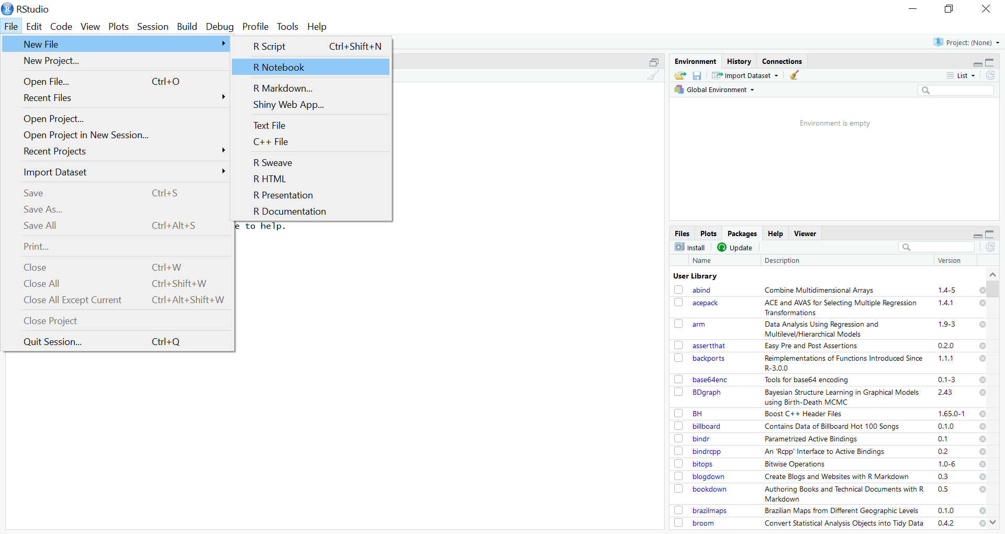Check the abind package checkbox

point(678,290)
